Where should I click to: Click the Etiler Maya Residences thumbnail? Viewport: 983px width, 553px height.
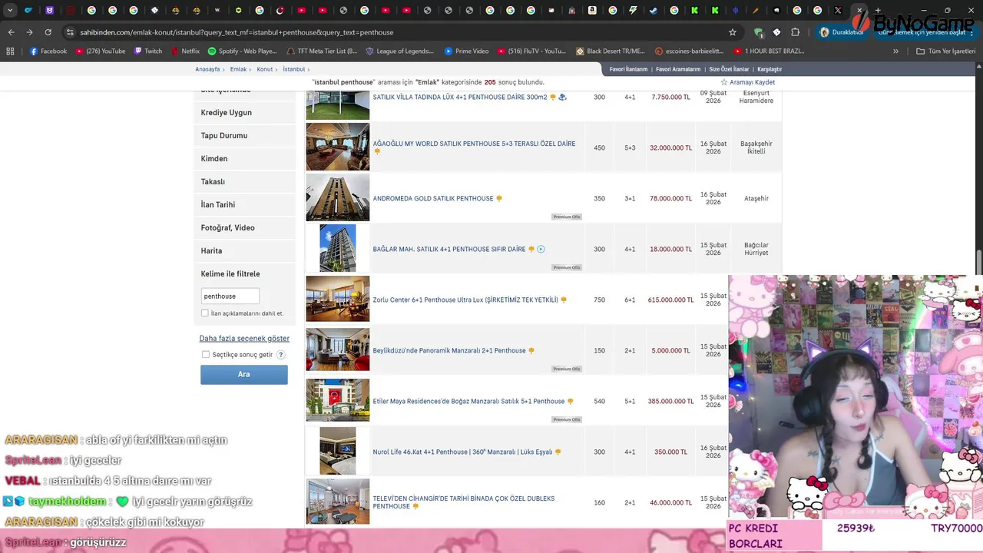pyautogui.click(x=338, y=400)
